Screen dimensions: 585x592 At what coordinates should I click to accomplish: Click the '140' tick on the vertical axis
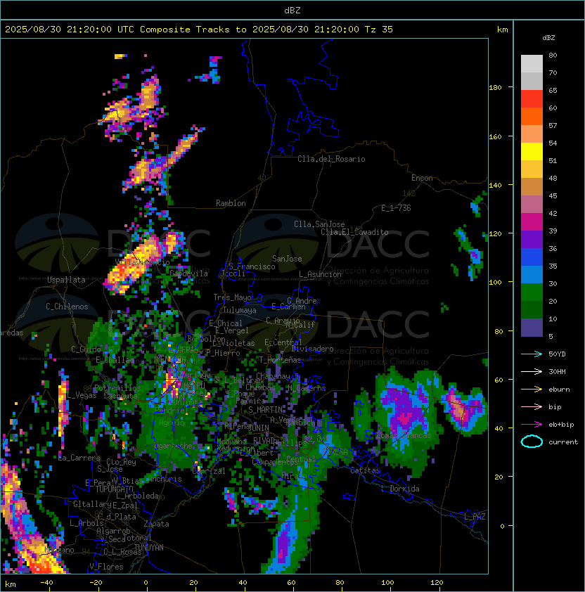tap(495, 185)
